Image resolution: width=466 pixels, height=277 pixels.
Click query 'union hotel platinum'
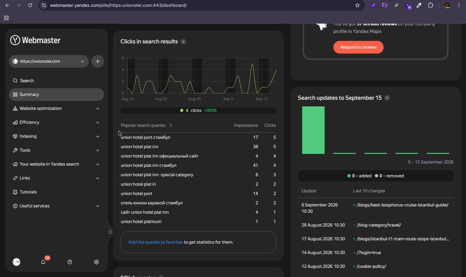tap(141, 222)
